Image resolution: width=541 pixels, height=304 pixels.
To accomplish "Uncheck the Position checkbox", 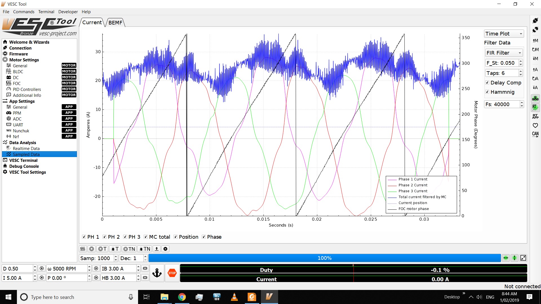I will click(x=176, y=237).
